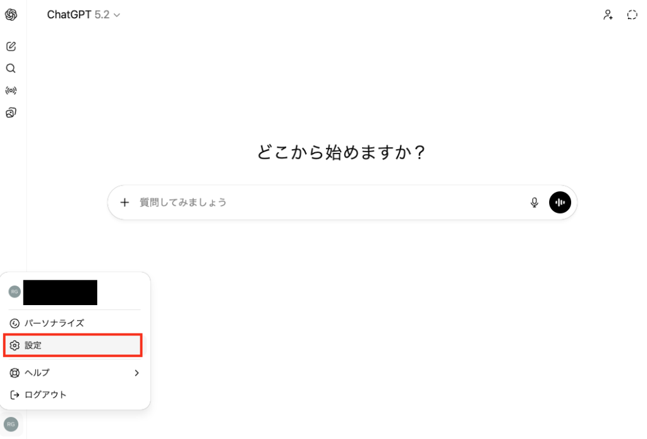
Task: Click the ChatGPT logo in the sidebar
Action: [x=11, y=15]
